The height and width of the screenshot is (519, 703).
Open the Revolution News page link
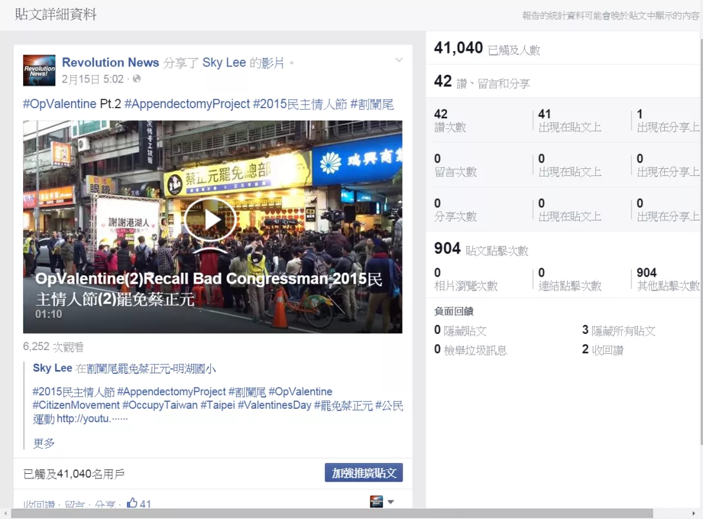click(110, 63)
